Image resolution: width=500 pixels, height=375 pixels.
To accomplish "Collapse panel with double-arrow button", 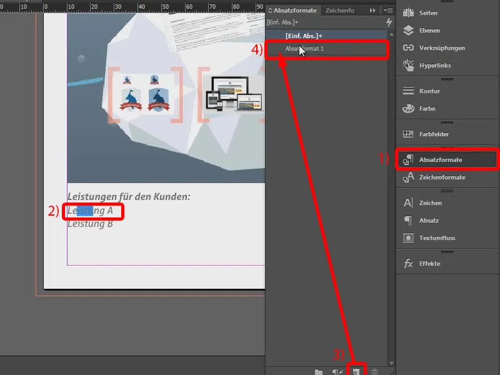I will click(x=372, y=11).
